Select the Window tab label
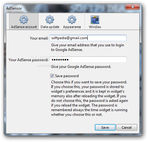The image size is (148, 142). pyautogui.click(x=95, y=27)
